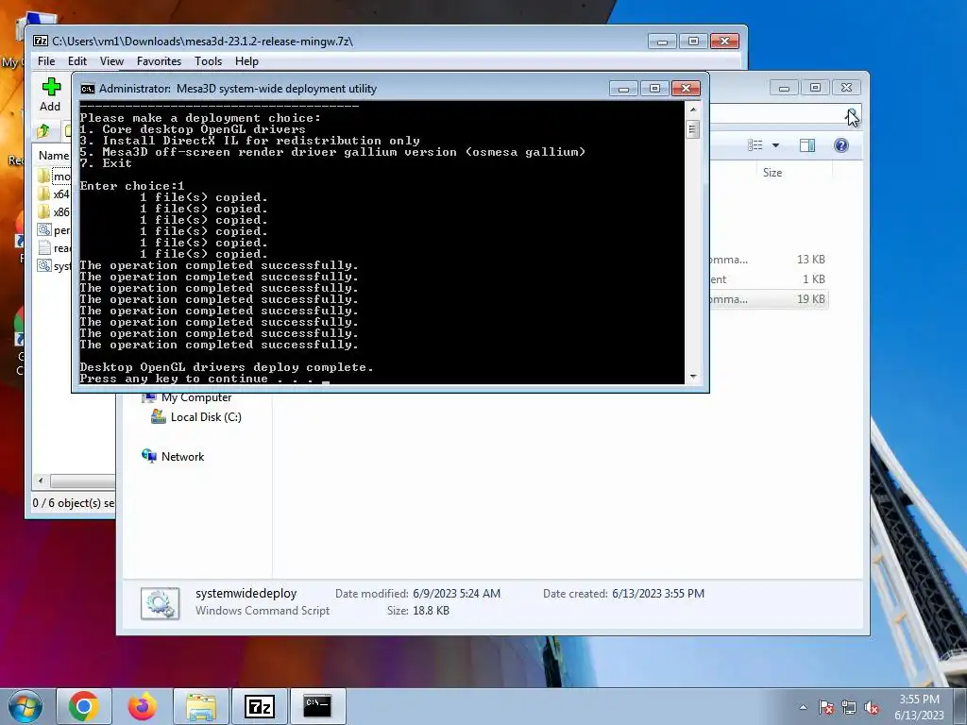Select the x64 folder in 7-Zip list
967x725 pixels.
tap(54, 194)
